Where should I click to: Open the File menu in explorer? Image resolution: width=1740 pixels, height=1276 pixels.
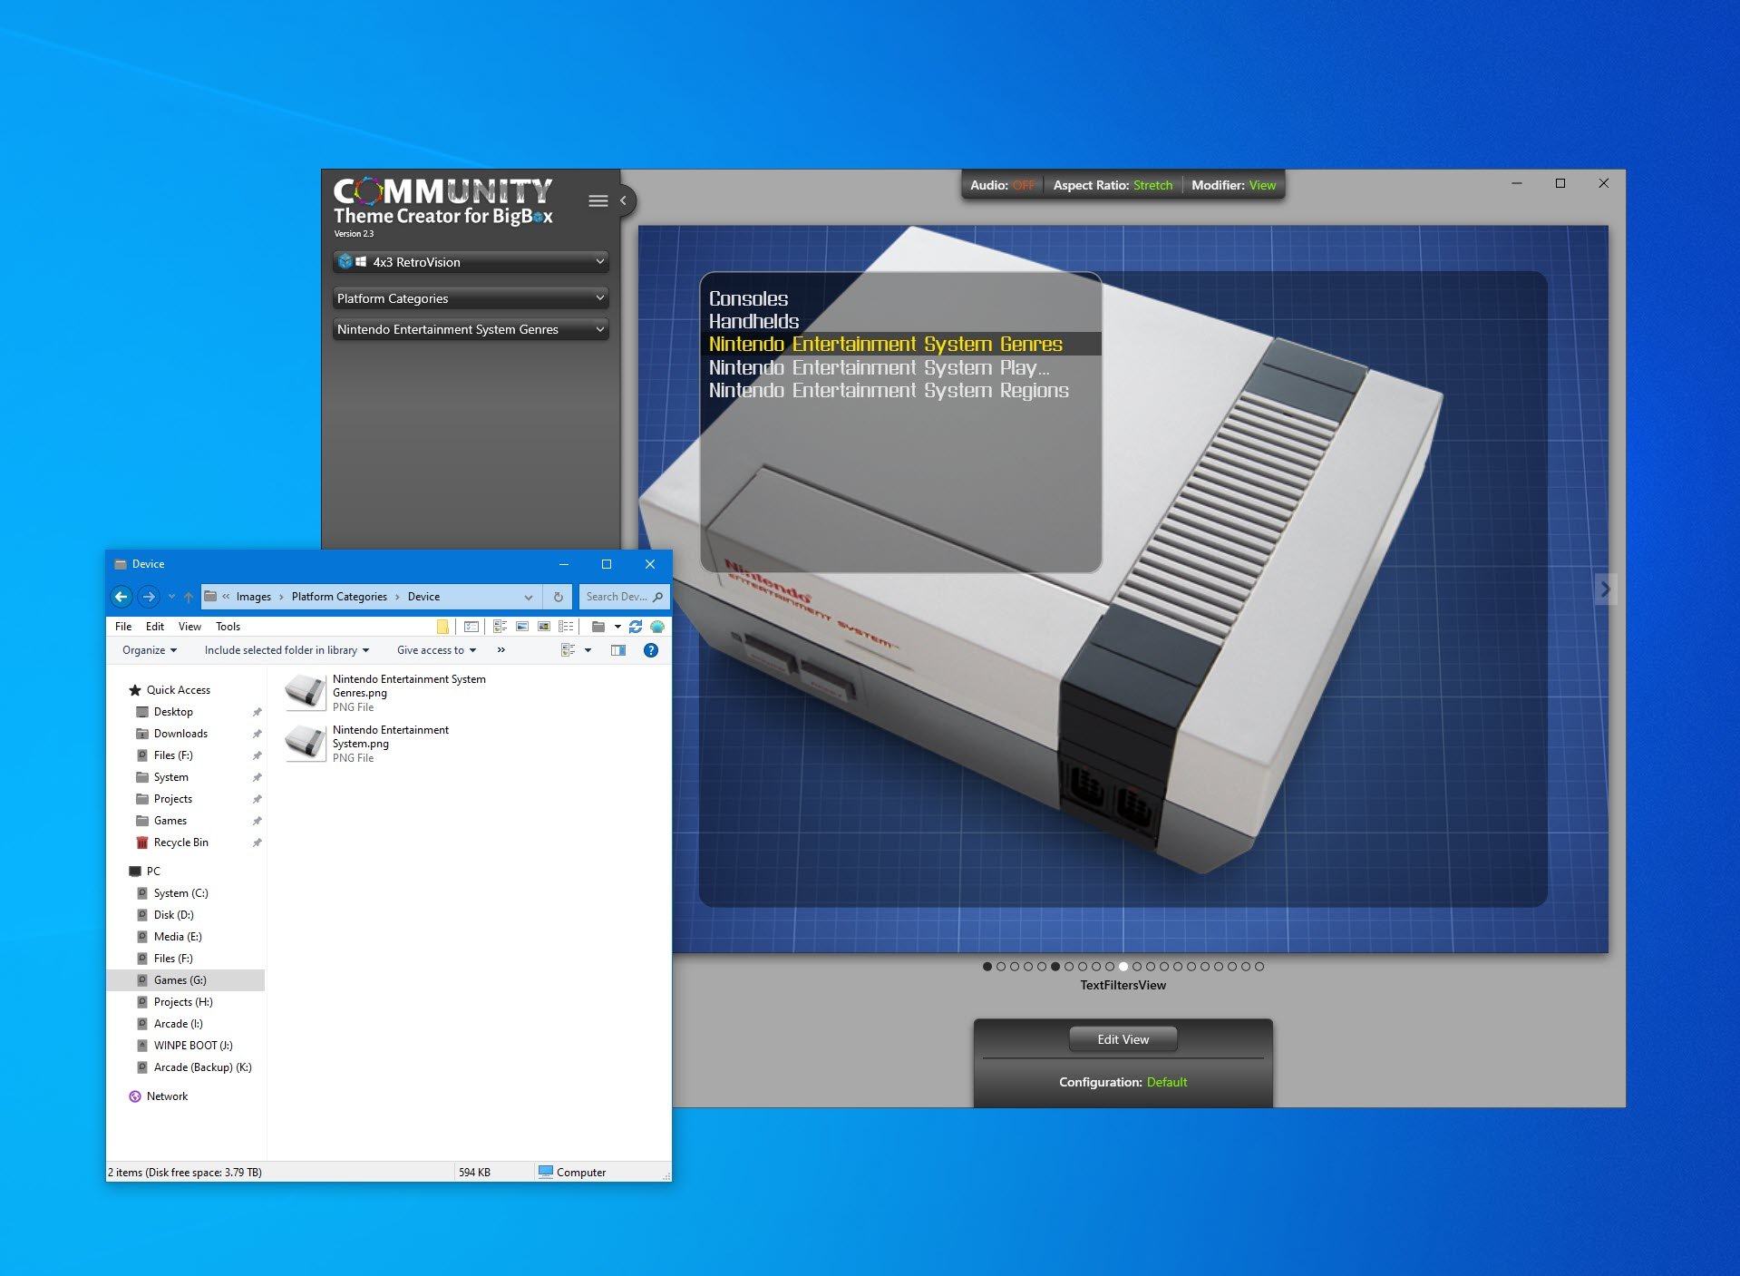(123, 627)
